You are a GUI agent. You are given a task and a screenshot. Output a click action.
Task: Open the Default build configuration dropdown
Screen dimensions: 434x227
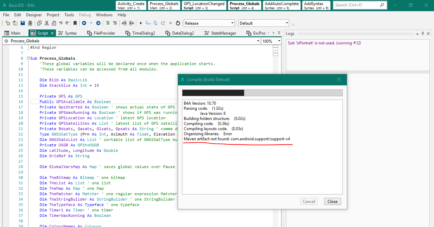(287, 23)
